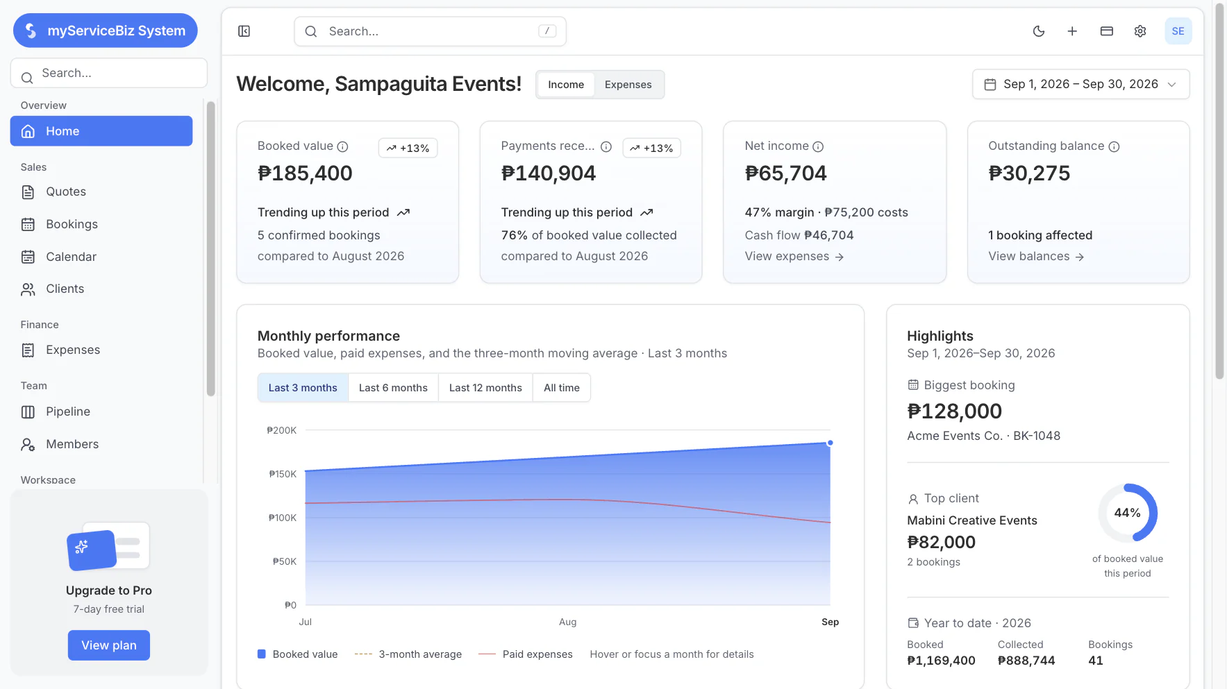Switch to the Income toggle

(566, 85)
